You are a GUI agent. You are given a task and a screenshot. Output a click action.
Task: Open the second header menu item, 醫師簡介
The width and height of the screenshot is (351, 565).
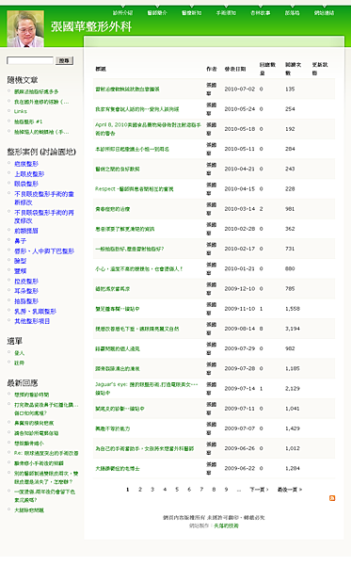pos(157,13)
